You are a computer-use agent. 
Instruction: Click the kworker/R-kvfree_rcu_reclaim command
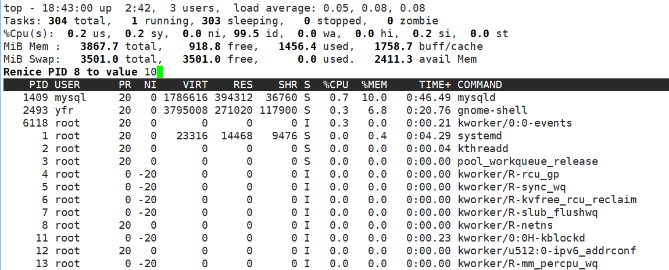pos(547,200)
